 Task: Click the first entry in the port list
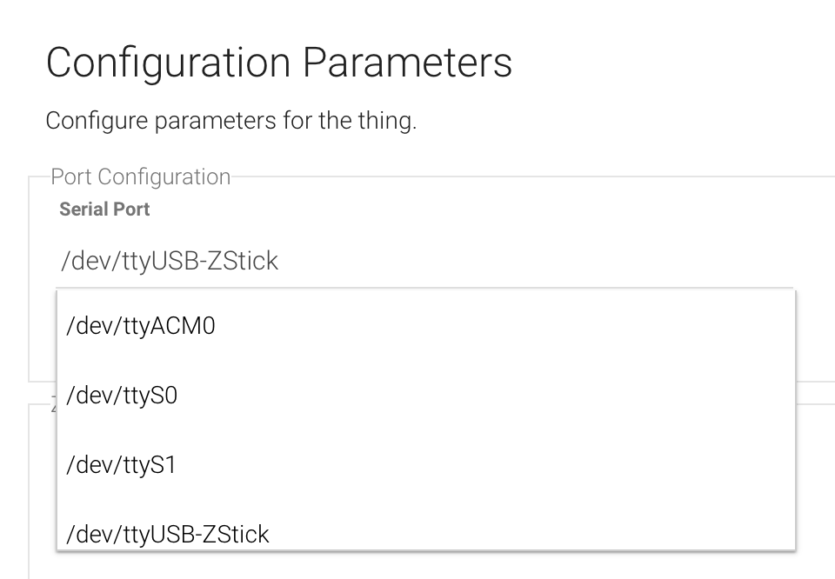141,326
